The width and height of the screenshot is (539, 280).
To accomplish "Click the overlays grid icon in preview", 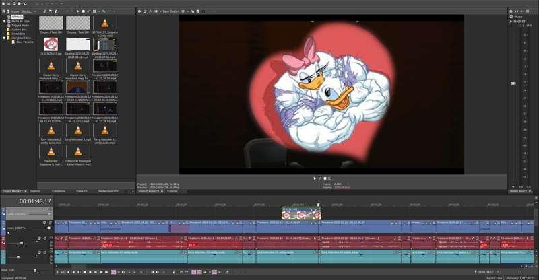I will (183, 11).
